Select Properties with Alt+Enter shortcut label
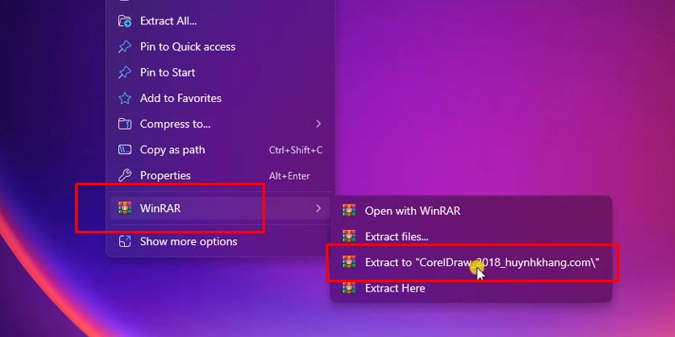This screenshot has height=337, width=675. 220,175
